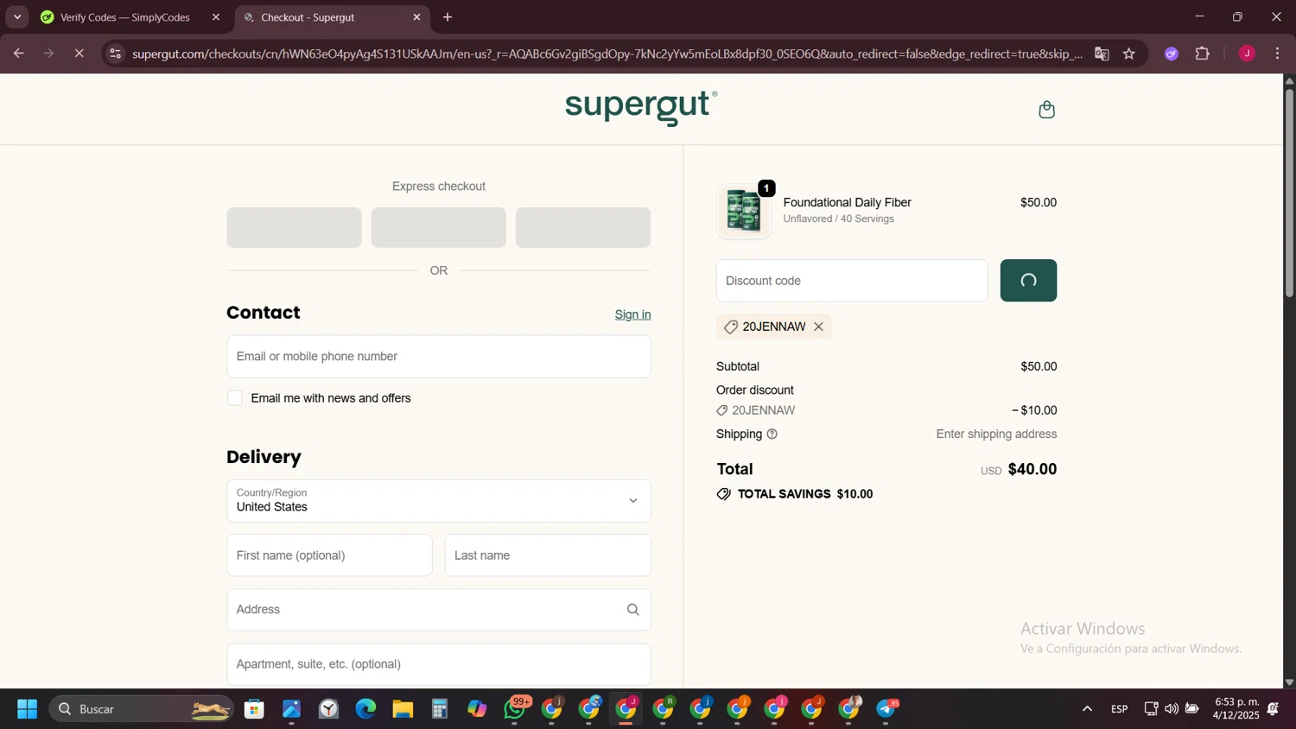Open Microsoft Store from the taskbar

click(254, 709)
